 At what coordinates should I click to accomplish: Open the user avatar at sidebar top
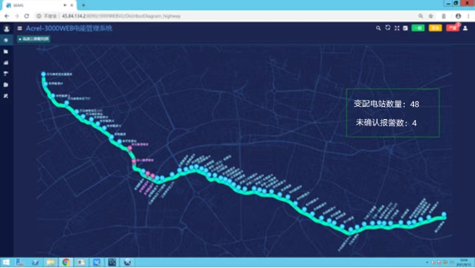[6, 29]
